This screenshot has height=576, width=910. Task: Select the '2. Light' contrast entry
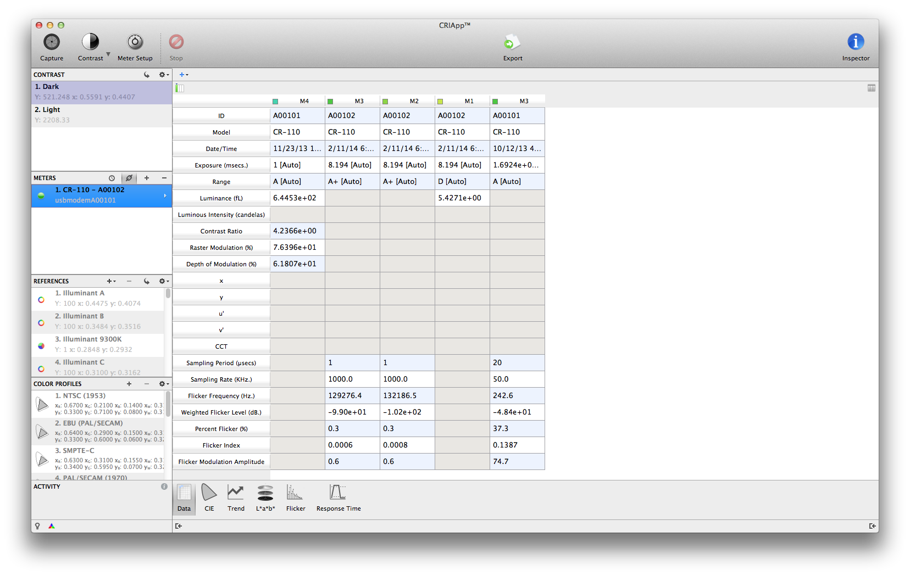[102, 115]
